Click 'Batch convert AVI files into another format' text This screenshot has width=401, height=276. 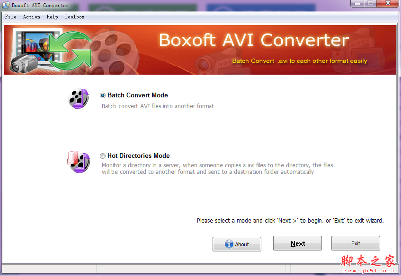pyautogui.click(x=158, y=106)
